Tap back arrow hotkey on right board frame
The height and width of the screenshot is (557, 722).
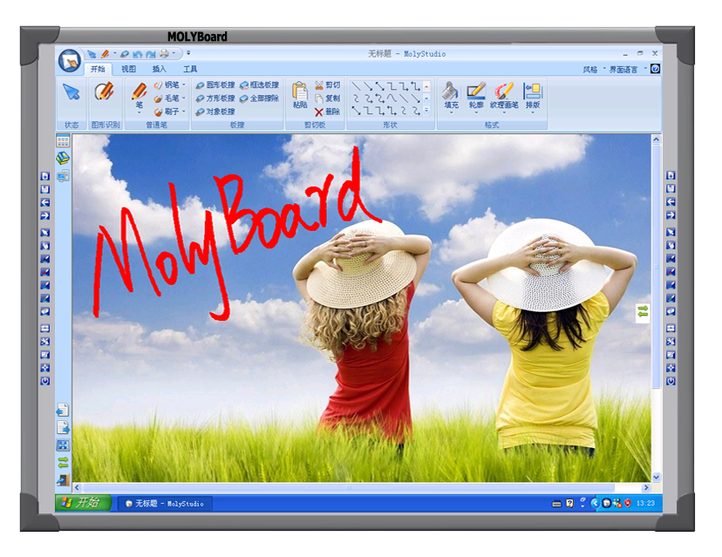point(671,201)
